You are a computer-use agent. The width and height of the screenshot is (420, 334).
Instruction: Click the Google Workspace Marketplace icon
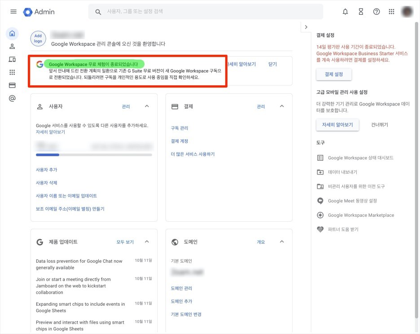point(320,215)
